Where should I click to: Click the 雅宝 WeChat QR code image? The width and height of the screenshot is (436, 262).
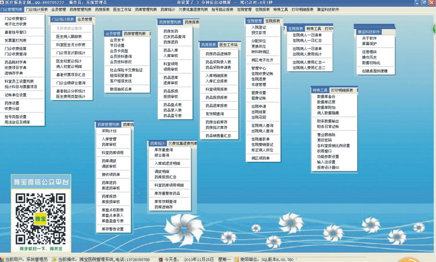pyautogui.click(x=41, y=219)
